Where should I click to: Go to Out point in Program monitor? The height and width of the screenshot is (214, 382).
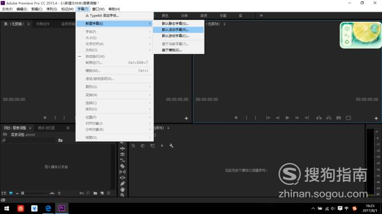(x=307, y=118)
